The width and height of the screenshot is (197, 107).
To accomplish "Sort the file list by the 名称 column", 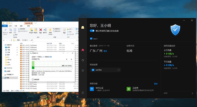I will (x=21, y=44).
